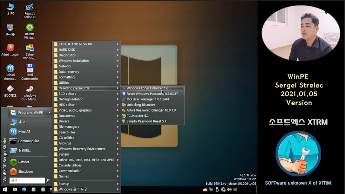Expand the Search files folder

(86, 132)
